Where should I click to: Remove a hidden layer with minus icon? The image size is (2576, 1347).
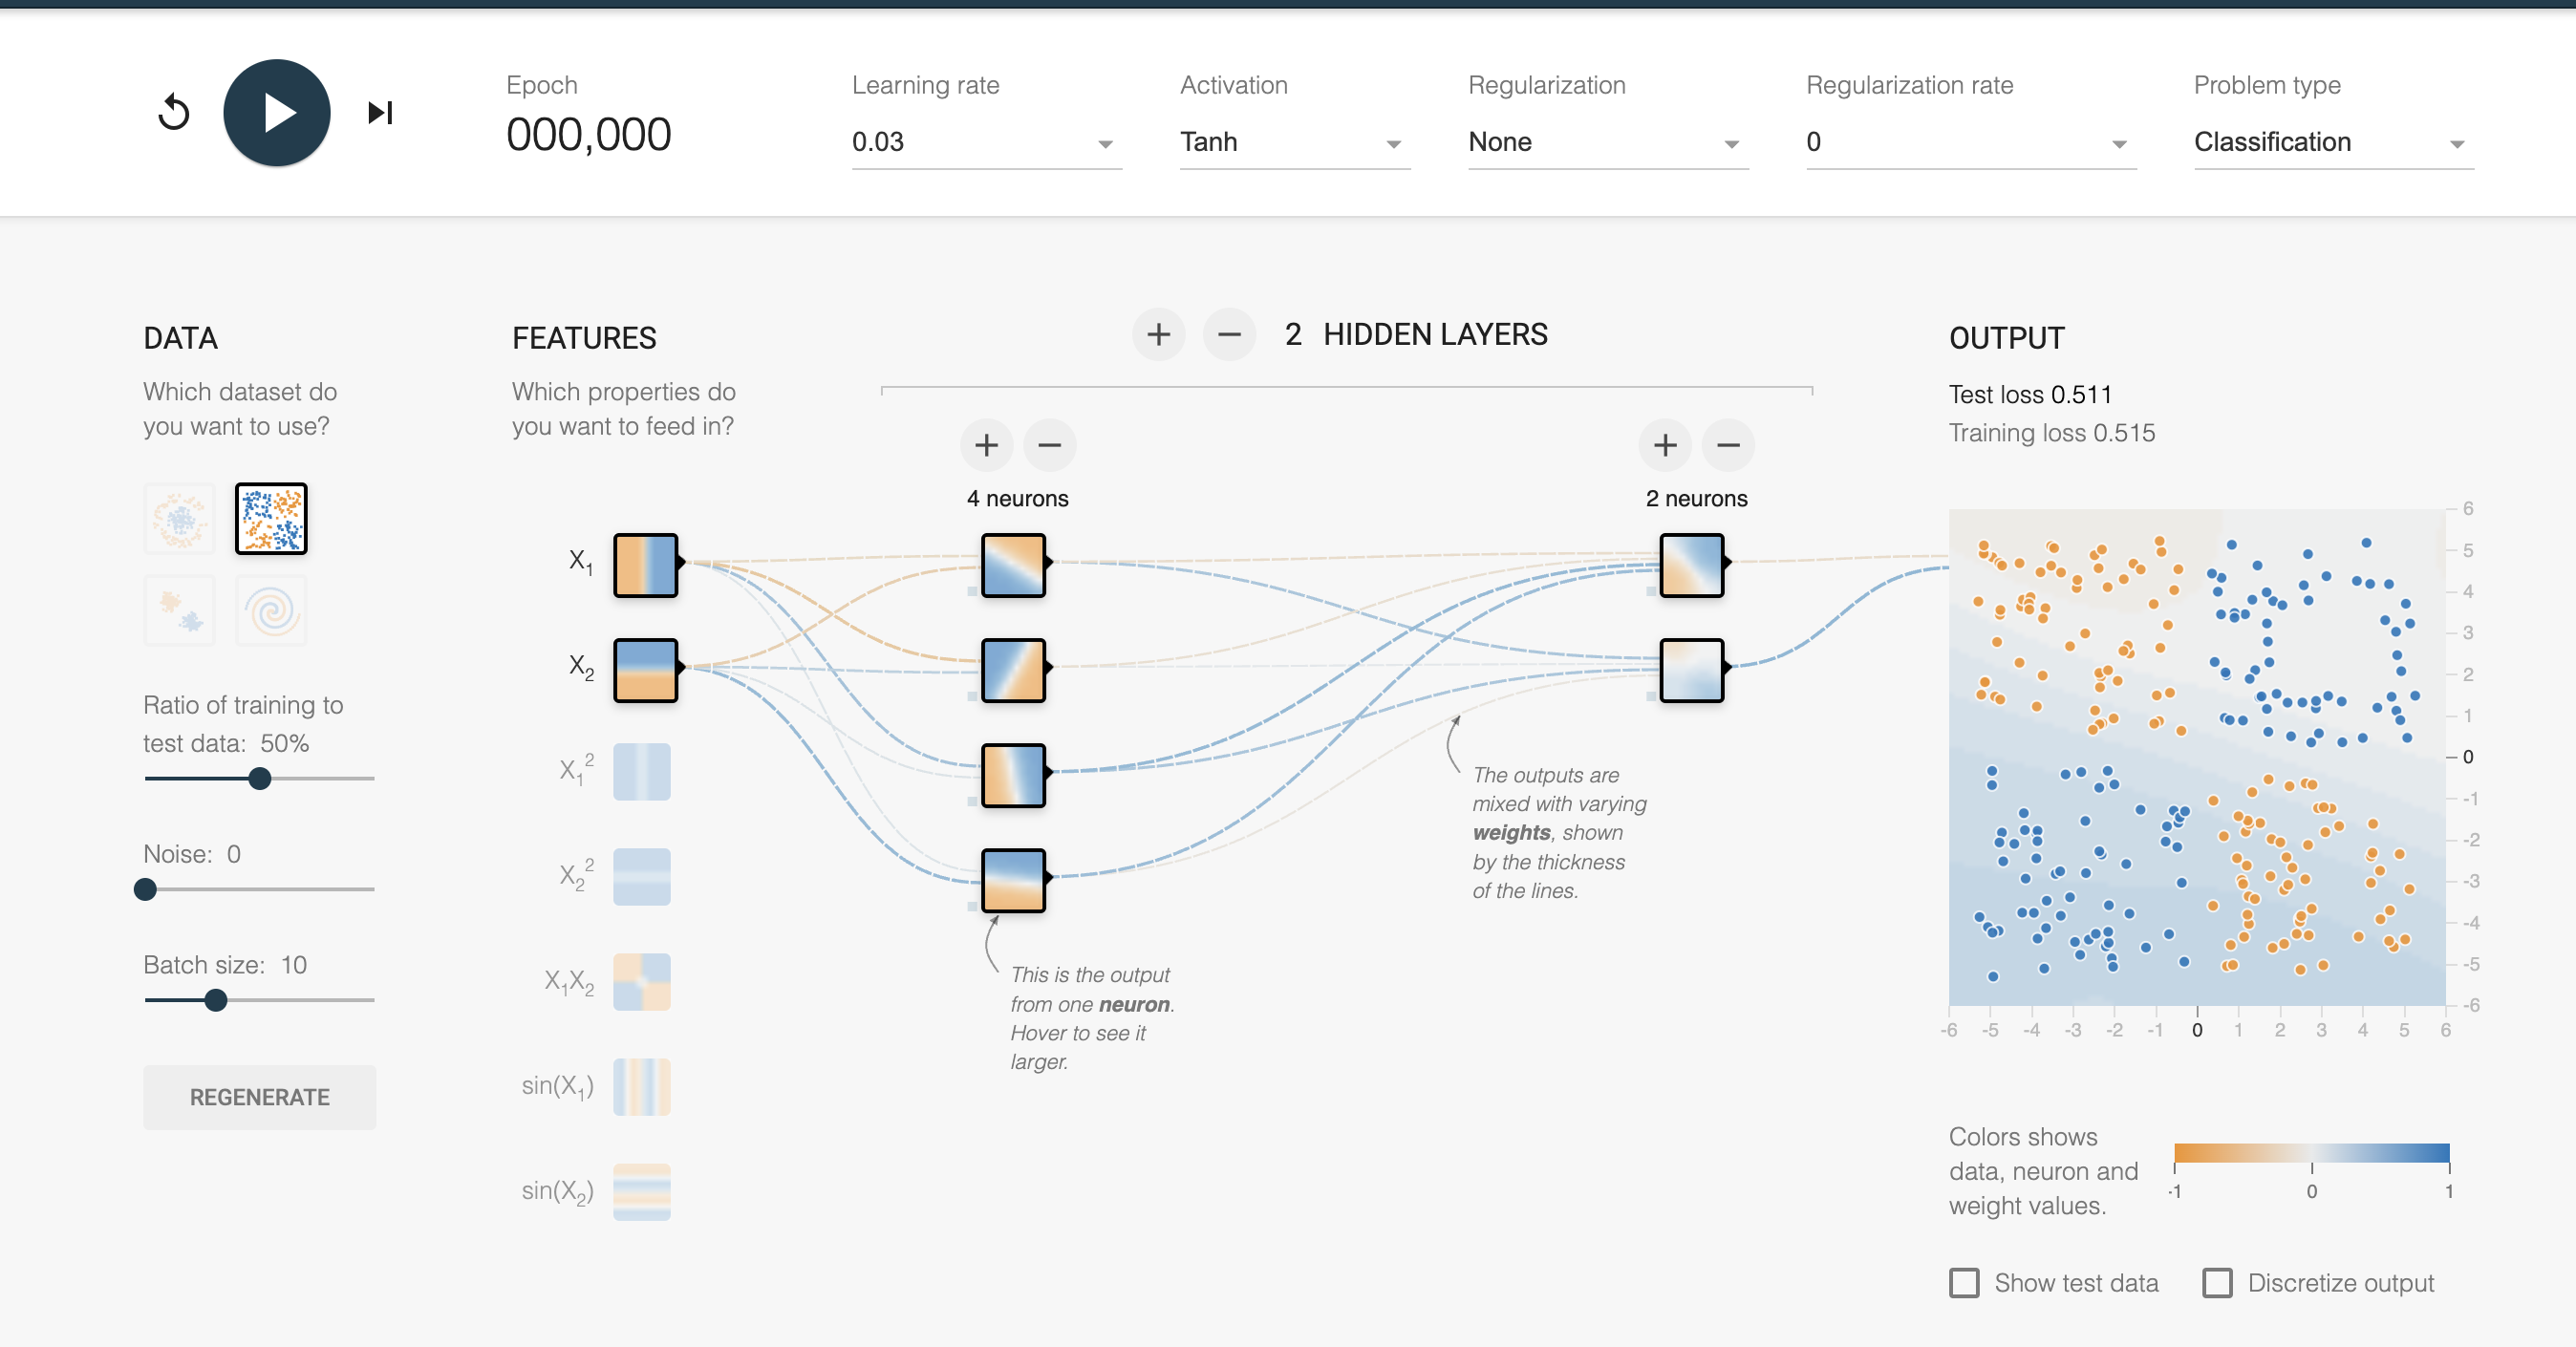point(1230,334)
